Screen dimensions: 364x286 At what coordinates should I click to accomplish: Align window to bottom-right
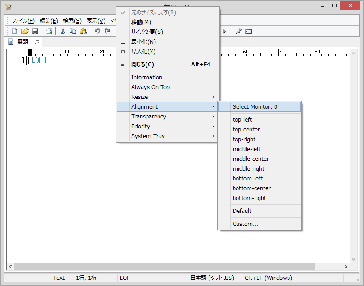259,198
